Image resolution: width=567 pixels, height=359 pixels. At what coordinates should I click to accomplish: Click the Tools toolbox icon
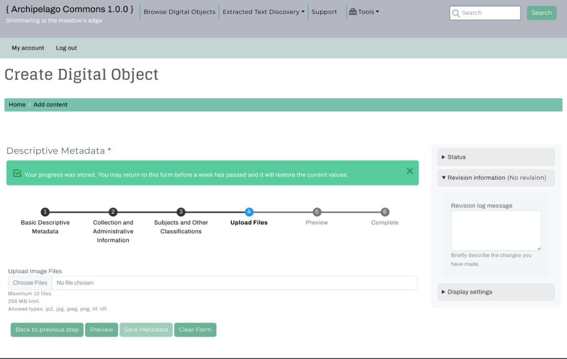(353, 12)
